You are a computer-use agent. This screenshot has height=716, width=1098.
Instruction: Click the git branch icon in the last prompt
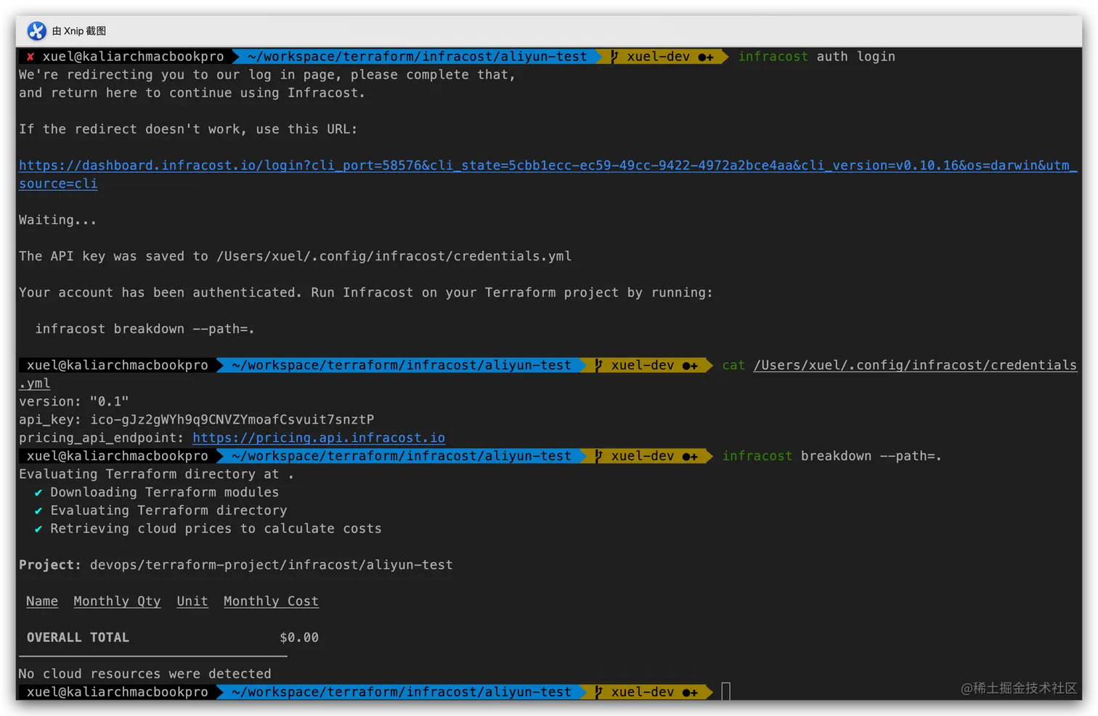click(x=598, y=692)
